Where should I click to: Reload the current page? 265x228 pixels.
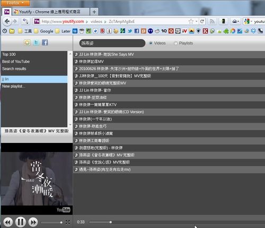click(202, 21)
